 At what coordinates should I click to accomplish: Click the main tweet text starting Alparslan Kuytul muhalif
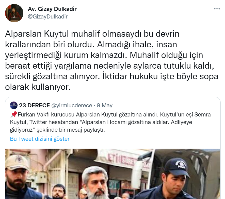click(x=112, y=60)
